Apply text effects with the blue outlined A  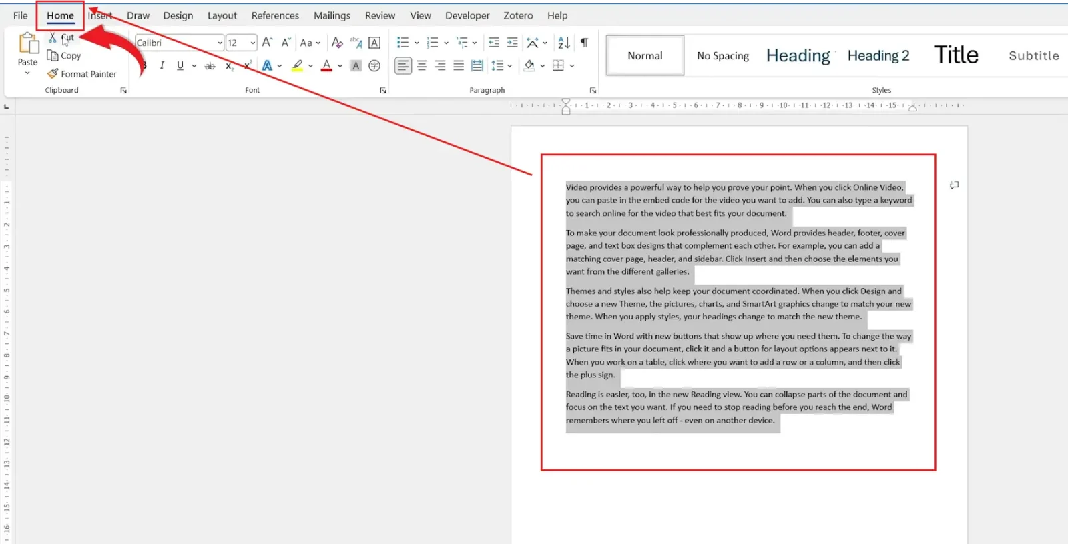click(x=267, y=65)
